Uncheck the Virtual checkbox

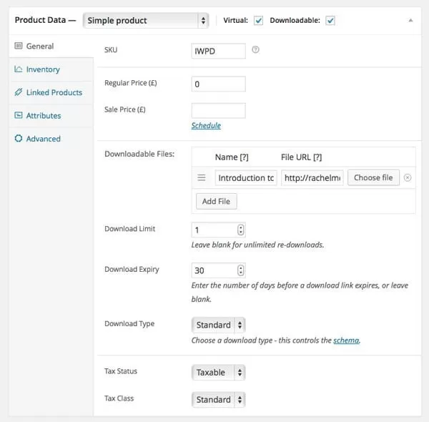coord(258,21)
